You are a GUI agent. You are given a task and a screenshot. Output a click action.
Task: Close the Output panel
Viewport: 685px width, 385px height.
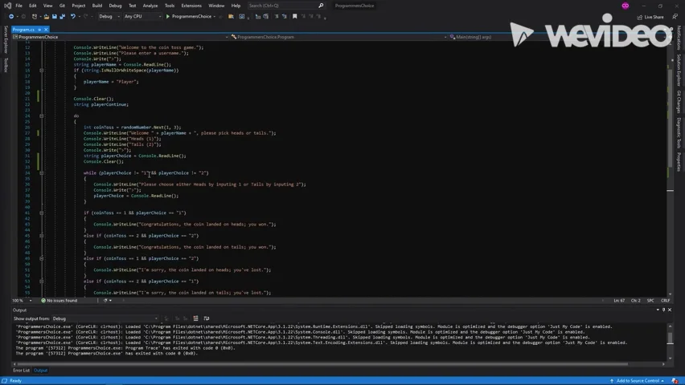point(670,310)
